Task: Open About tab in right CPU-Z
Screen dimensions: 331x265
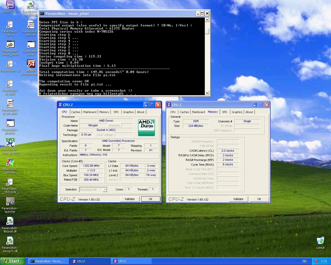Action: [x=249, y=112]
